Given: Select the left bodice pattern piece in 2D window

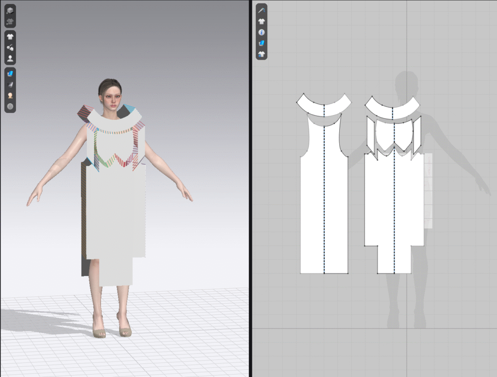Looking at the screenshot, I should [313, 204].
